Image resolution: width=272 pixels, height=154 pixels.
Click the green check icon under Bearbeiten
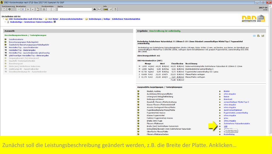point(18,9)
